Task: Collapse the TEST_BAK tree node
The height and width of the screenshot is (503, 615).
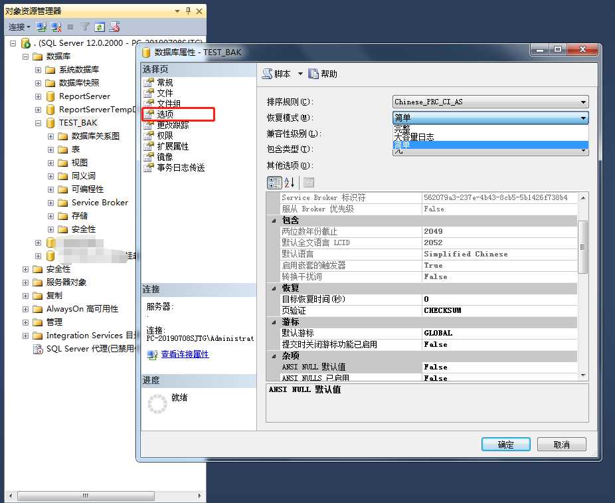Action: (x=38, y=123)
